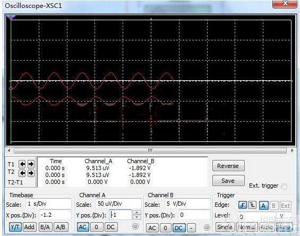
Task: Select falling edge trigger icon
Action: [252, 205]
